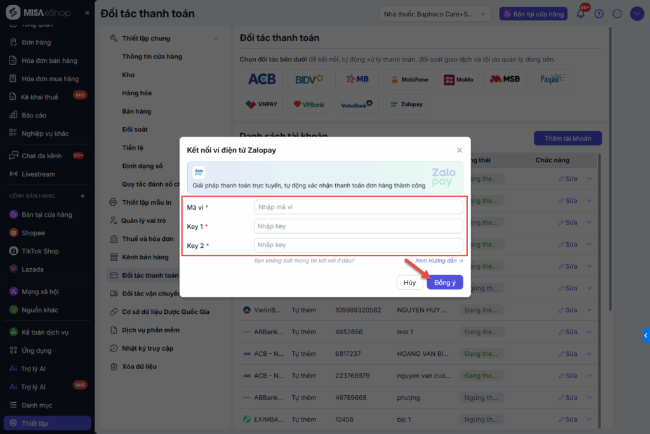Image resolution: width=650 pixels, height=434 pixels.
Task: Choose the VNPAY payment partner
Action: (262, 104)
